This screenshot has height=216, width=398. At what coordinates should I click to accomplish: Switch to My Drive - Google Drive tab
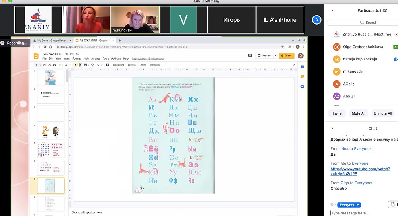coord(51,41)
